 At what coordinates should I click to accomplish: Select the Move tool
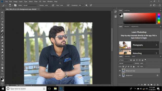[x=2, y=12]
